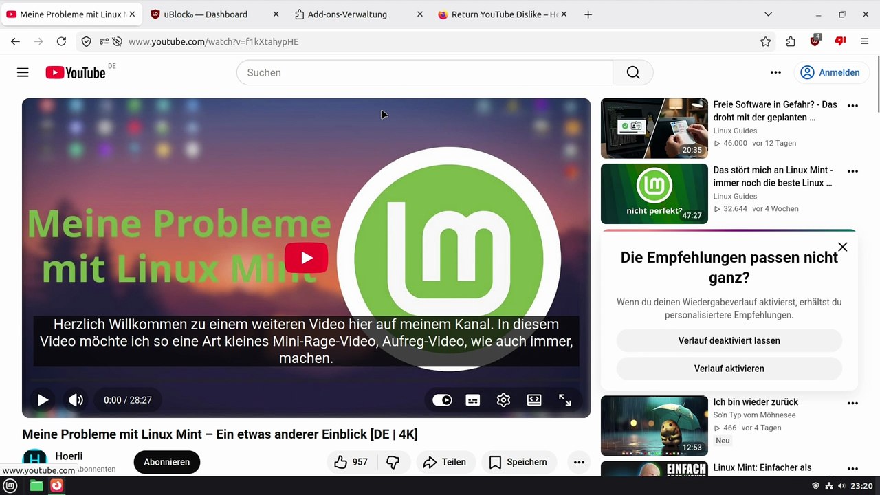
Task: Open thumbnail of Das stört mich an Linux Mint
Action: coord(654,194)
